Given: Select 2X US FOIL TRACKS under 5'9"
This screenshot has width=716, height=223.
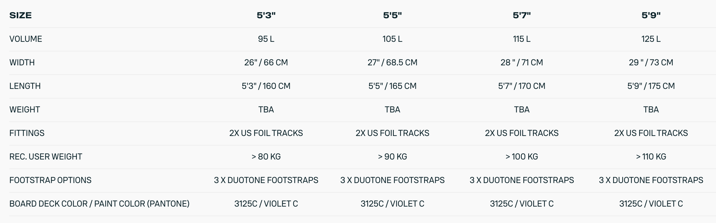Looking at the screenshot, I should (651, 133).
